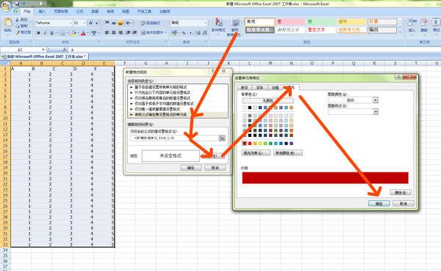
Task: Click the No Color button
Action: [268, 100]
